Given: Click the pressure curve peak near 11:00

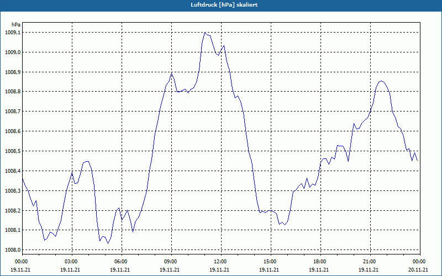Looking at the screenshot, I should (x=205, y=33).
